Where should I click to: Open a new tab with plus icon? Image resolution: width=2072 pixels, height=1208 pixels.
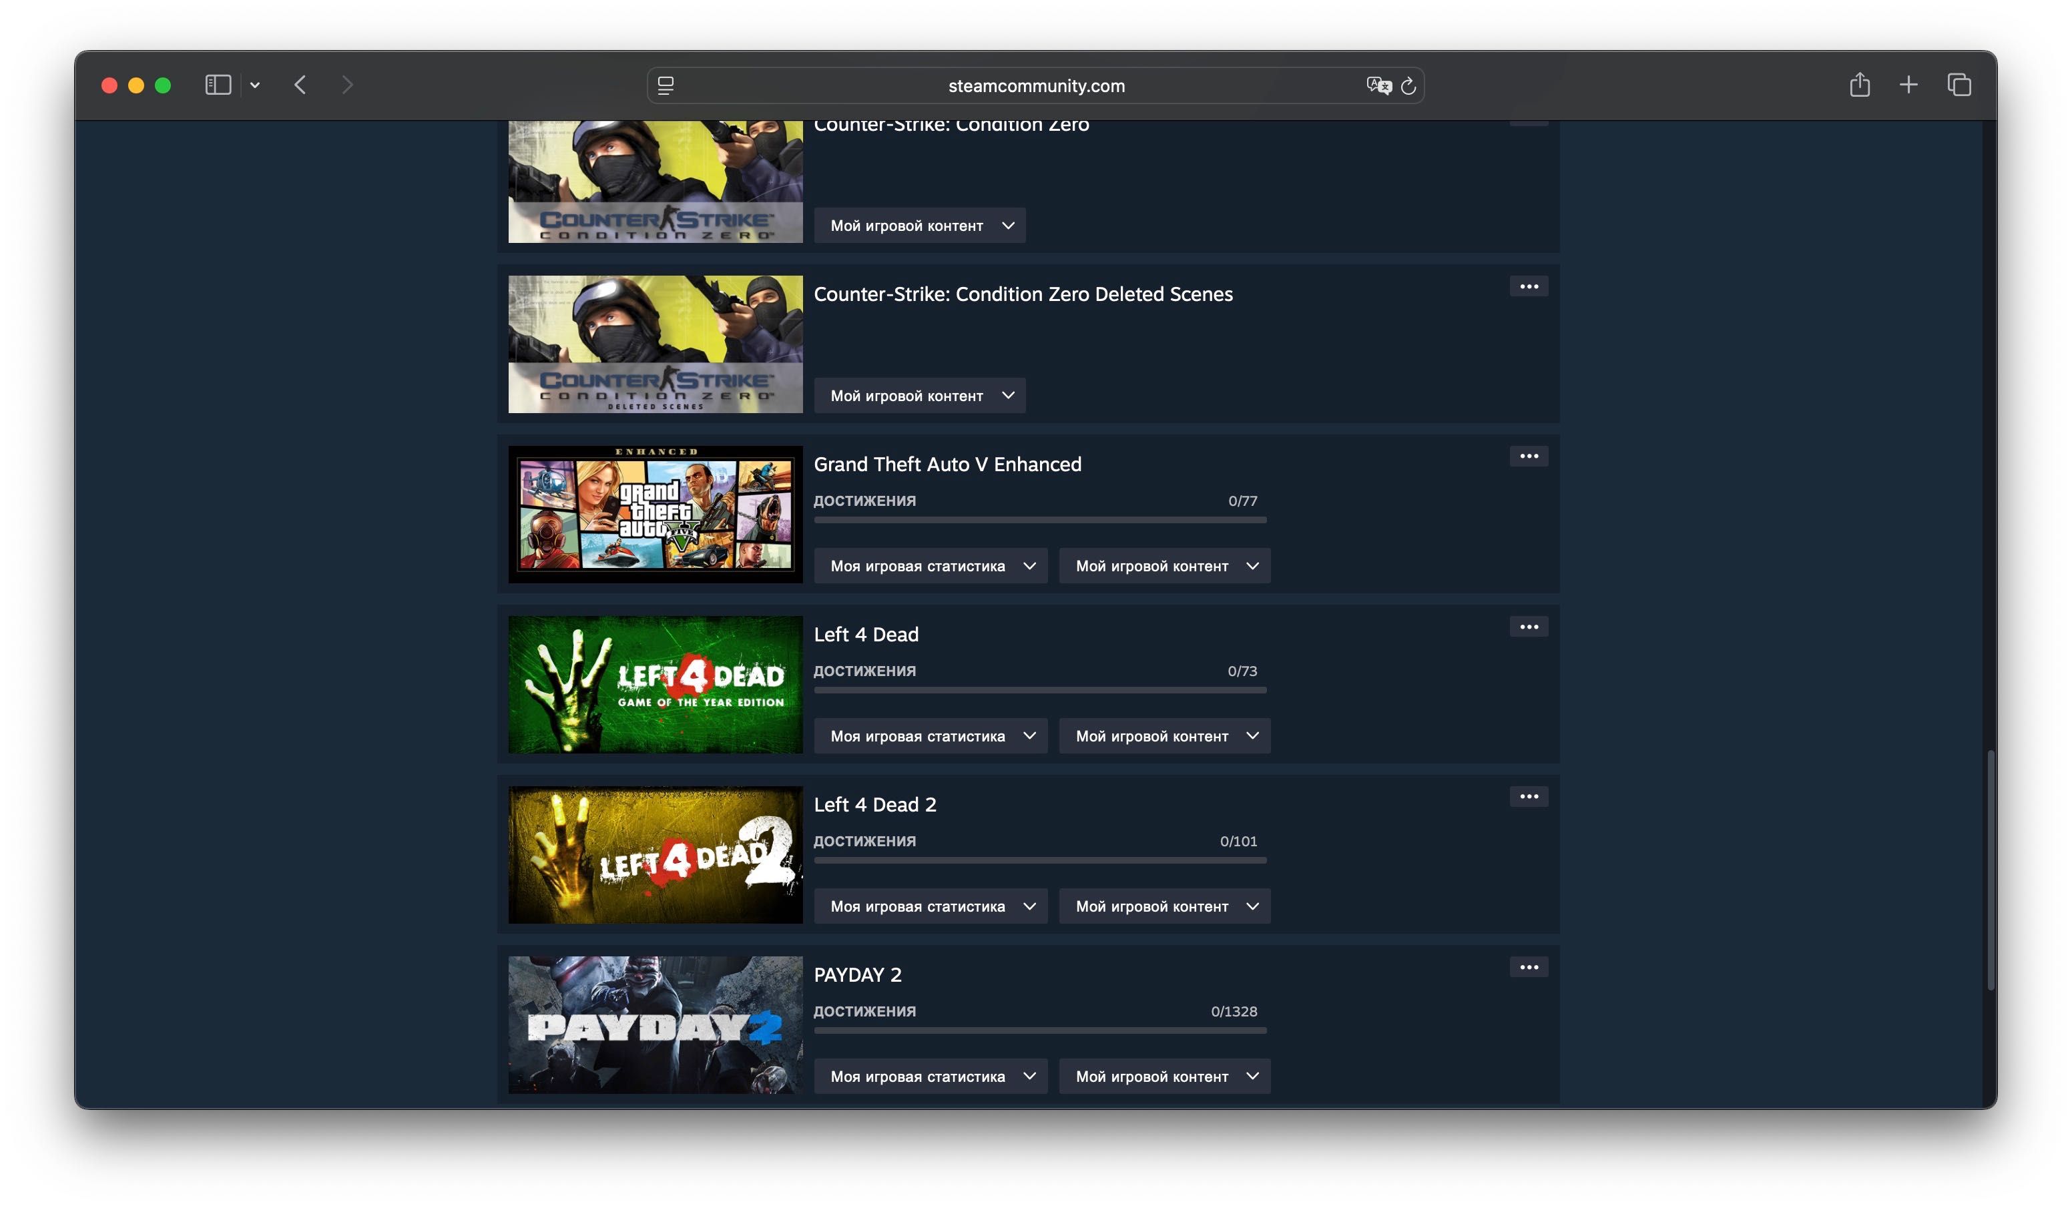tap(1908, 85)
